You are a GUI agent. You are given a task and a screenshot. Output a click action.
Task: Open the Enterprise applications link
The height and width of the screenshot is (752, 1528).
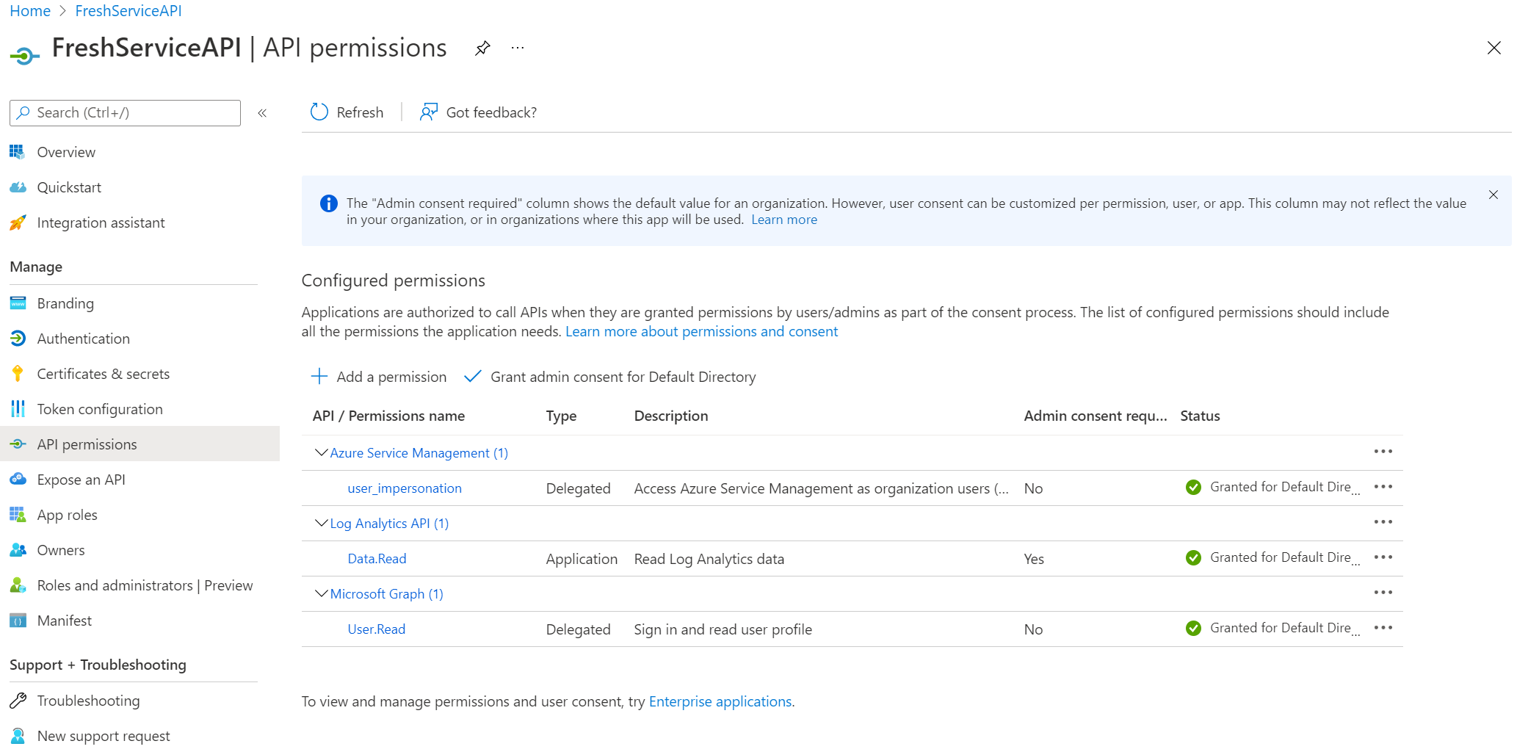coord(720,701)
